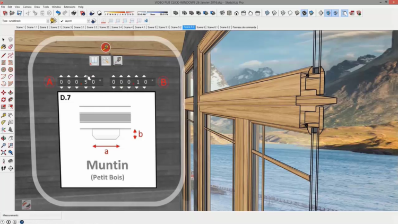Screen dimensions: 398x224
Task: Click the red A label button
Action: point(49,82)
